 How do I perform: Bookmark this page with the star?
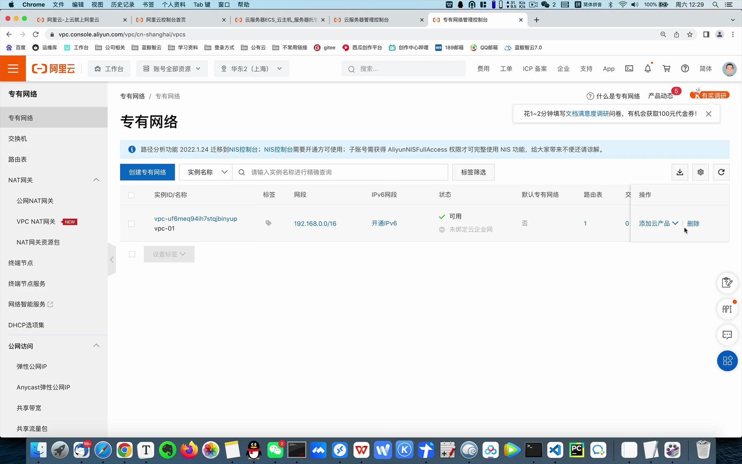pyautogui.click(x=690, y=34)
